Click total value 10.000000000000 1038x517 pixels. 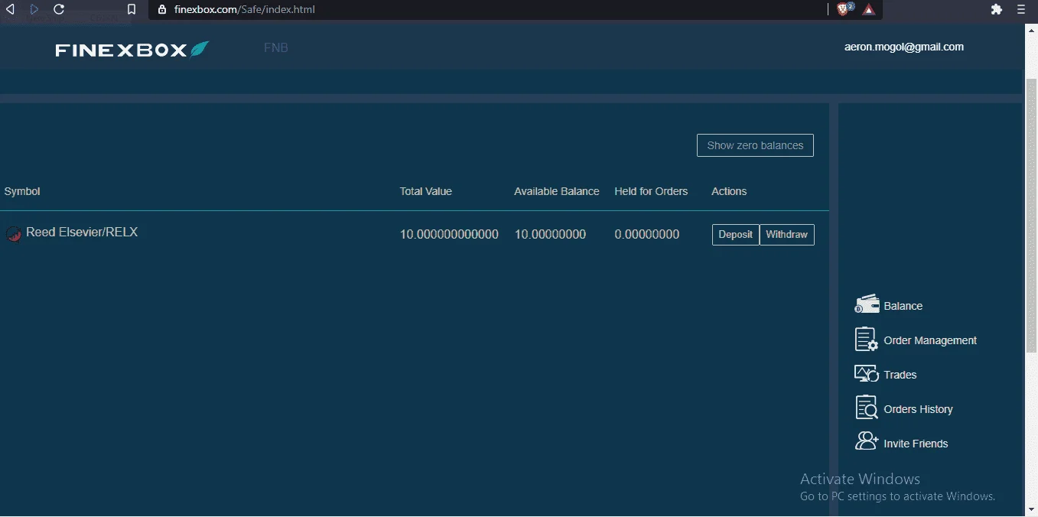449,234
